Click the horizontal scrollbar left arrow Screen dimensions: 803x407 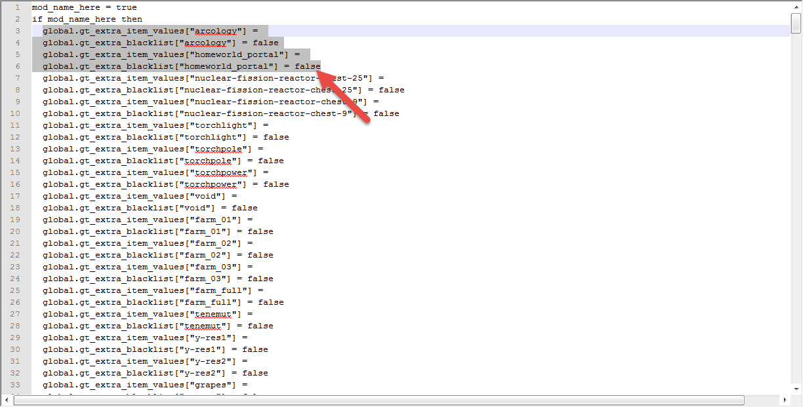pos(8,400)
